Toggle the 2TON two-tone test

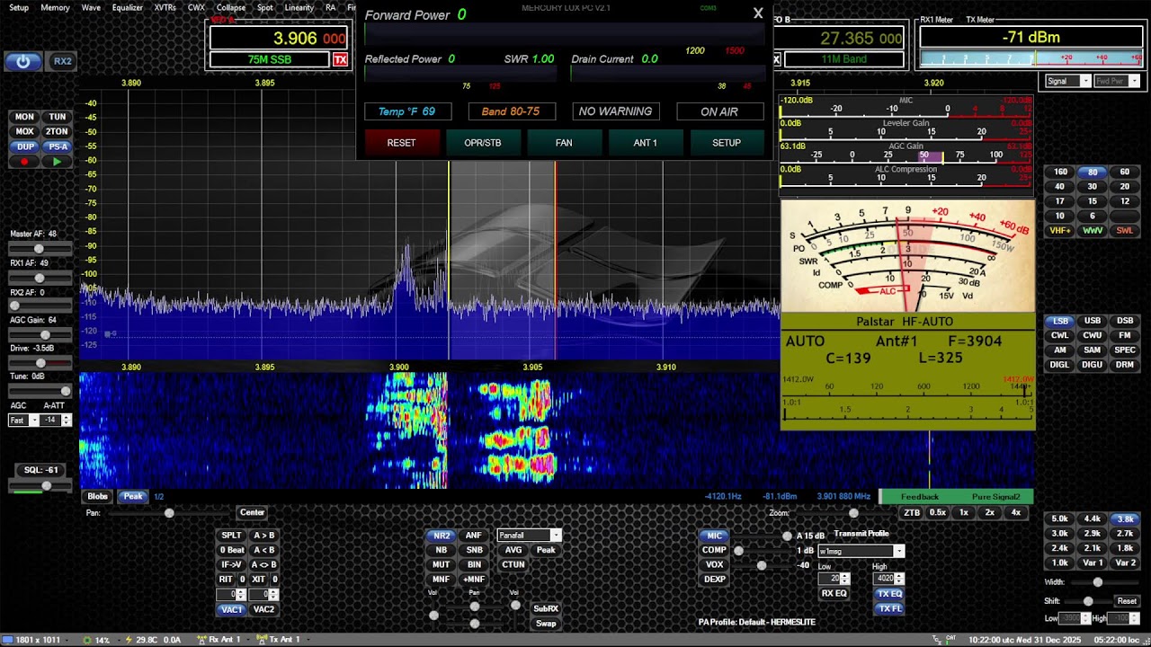click(57, 131)
